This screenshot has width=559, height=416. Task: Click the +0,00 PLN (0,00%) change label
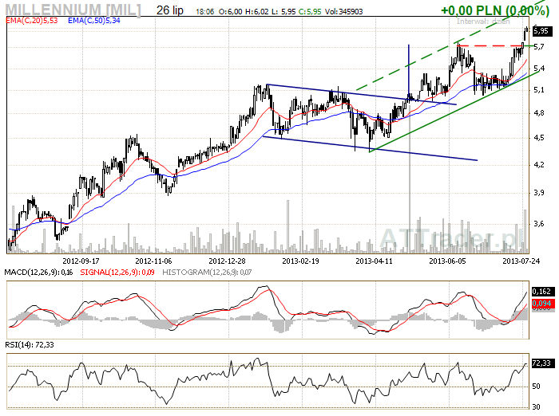coord(495,10)
